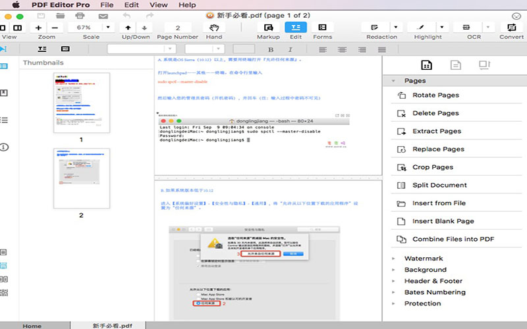Click the Redaction tool
The height and width of the screenshot is (329, 527).
pos(375,28)
